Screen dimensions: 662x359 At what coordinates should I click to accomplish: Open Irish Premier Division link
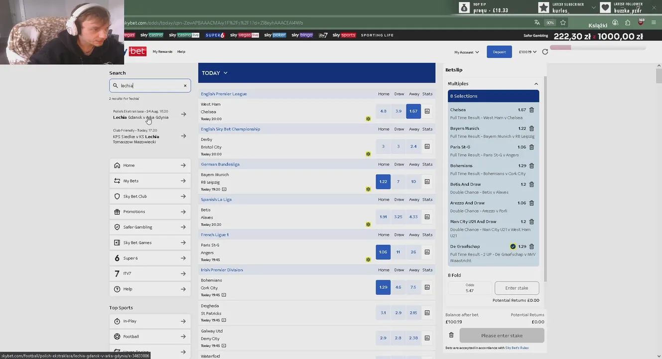(x=222, y=270)
